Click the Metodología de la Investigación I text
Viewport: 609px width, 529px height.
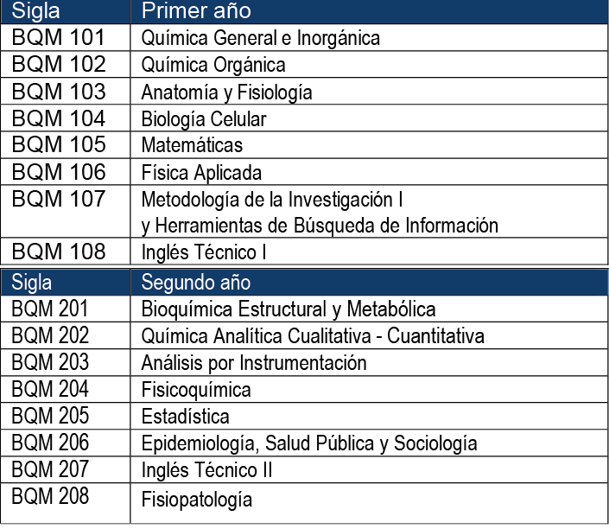click(272, 200)
